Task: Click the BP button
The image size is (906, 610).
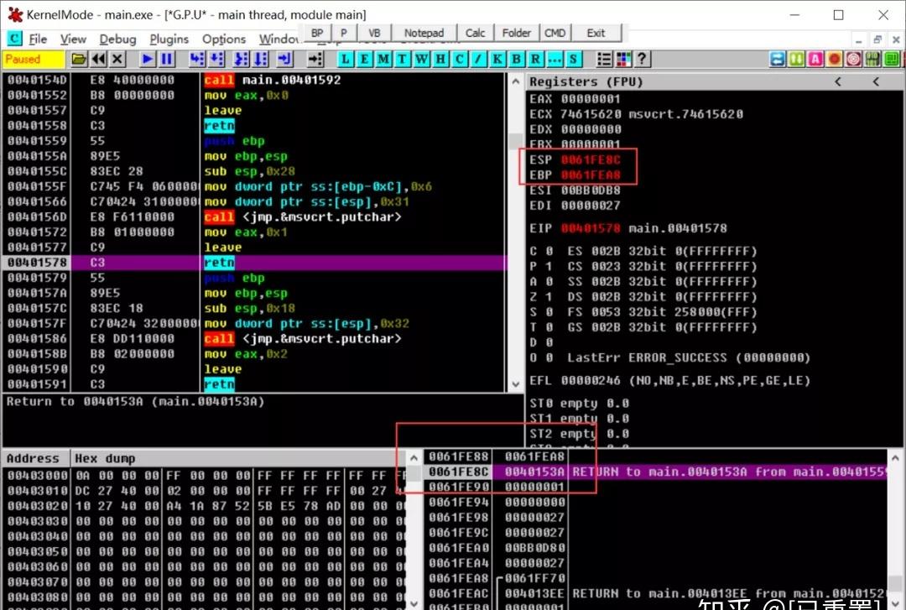Action: pos(317,33)
